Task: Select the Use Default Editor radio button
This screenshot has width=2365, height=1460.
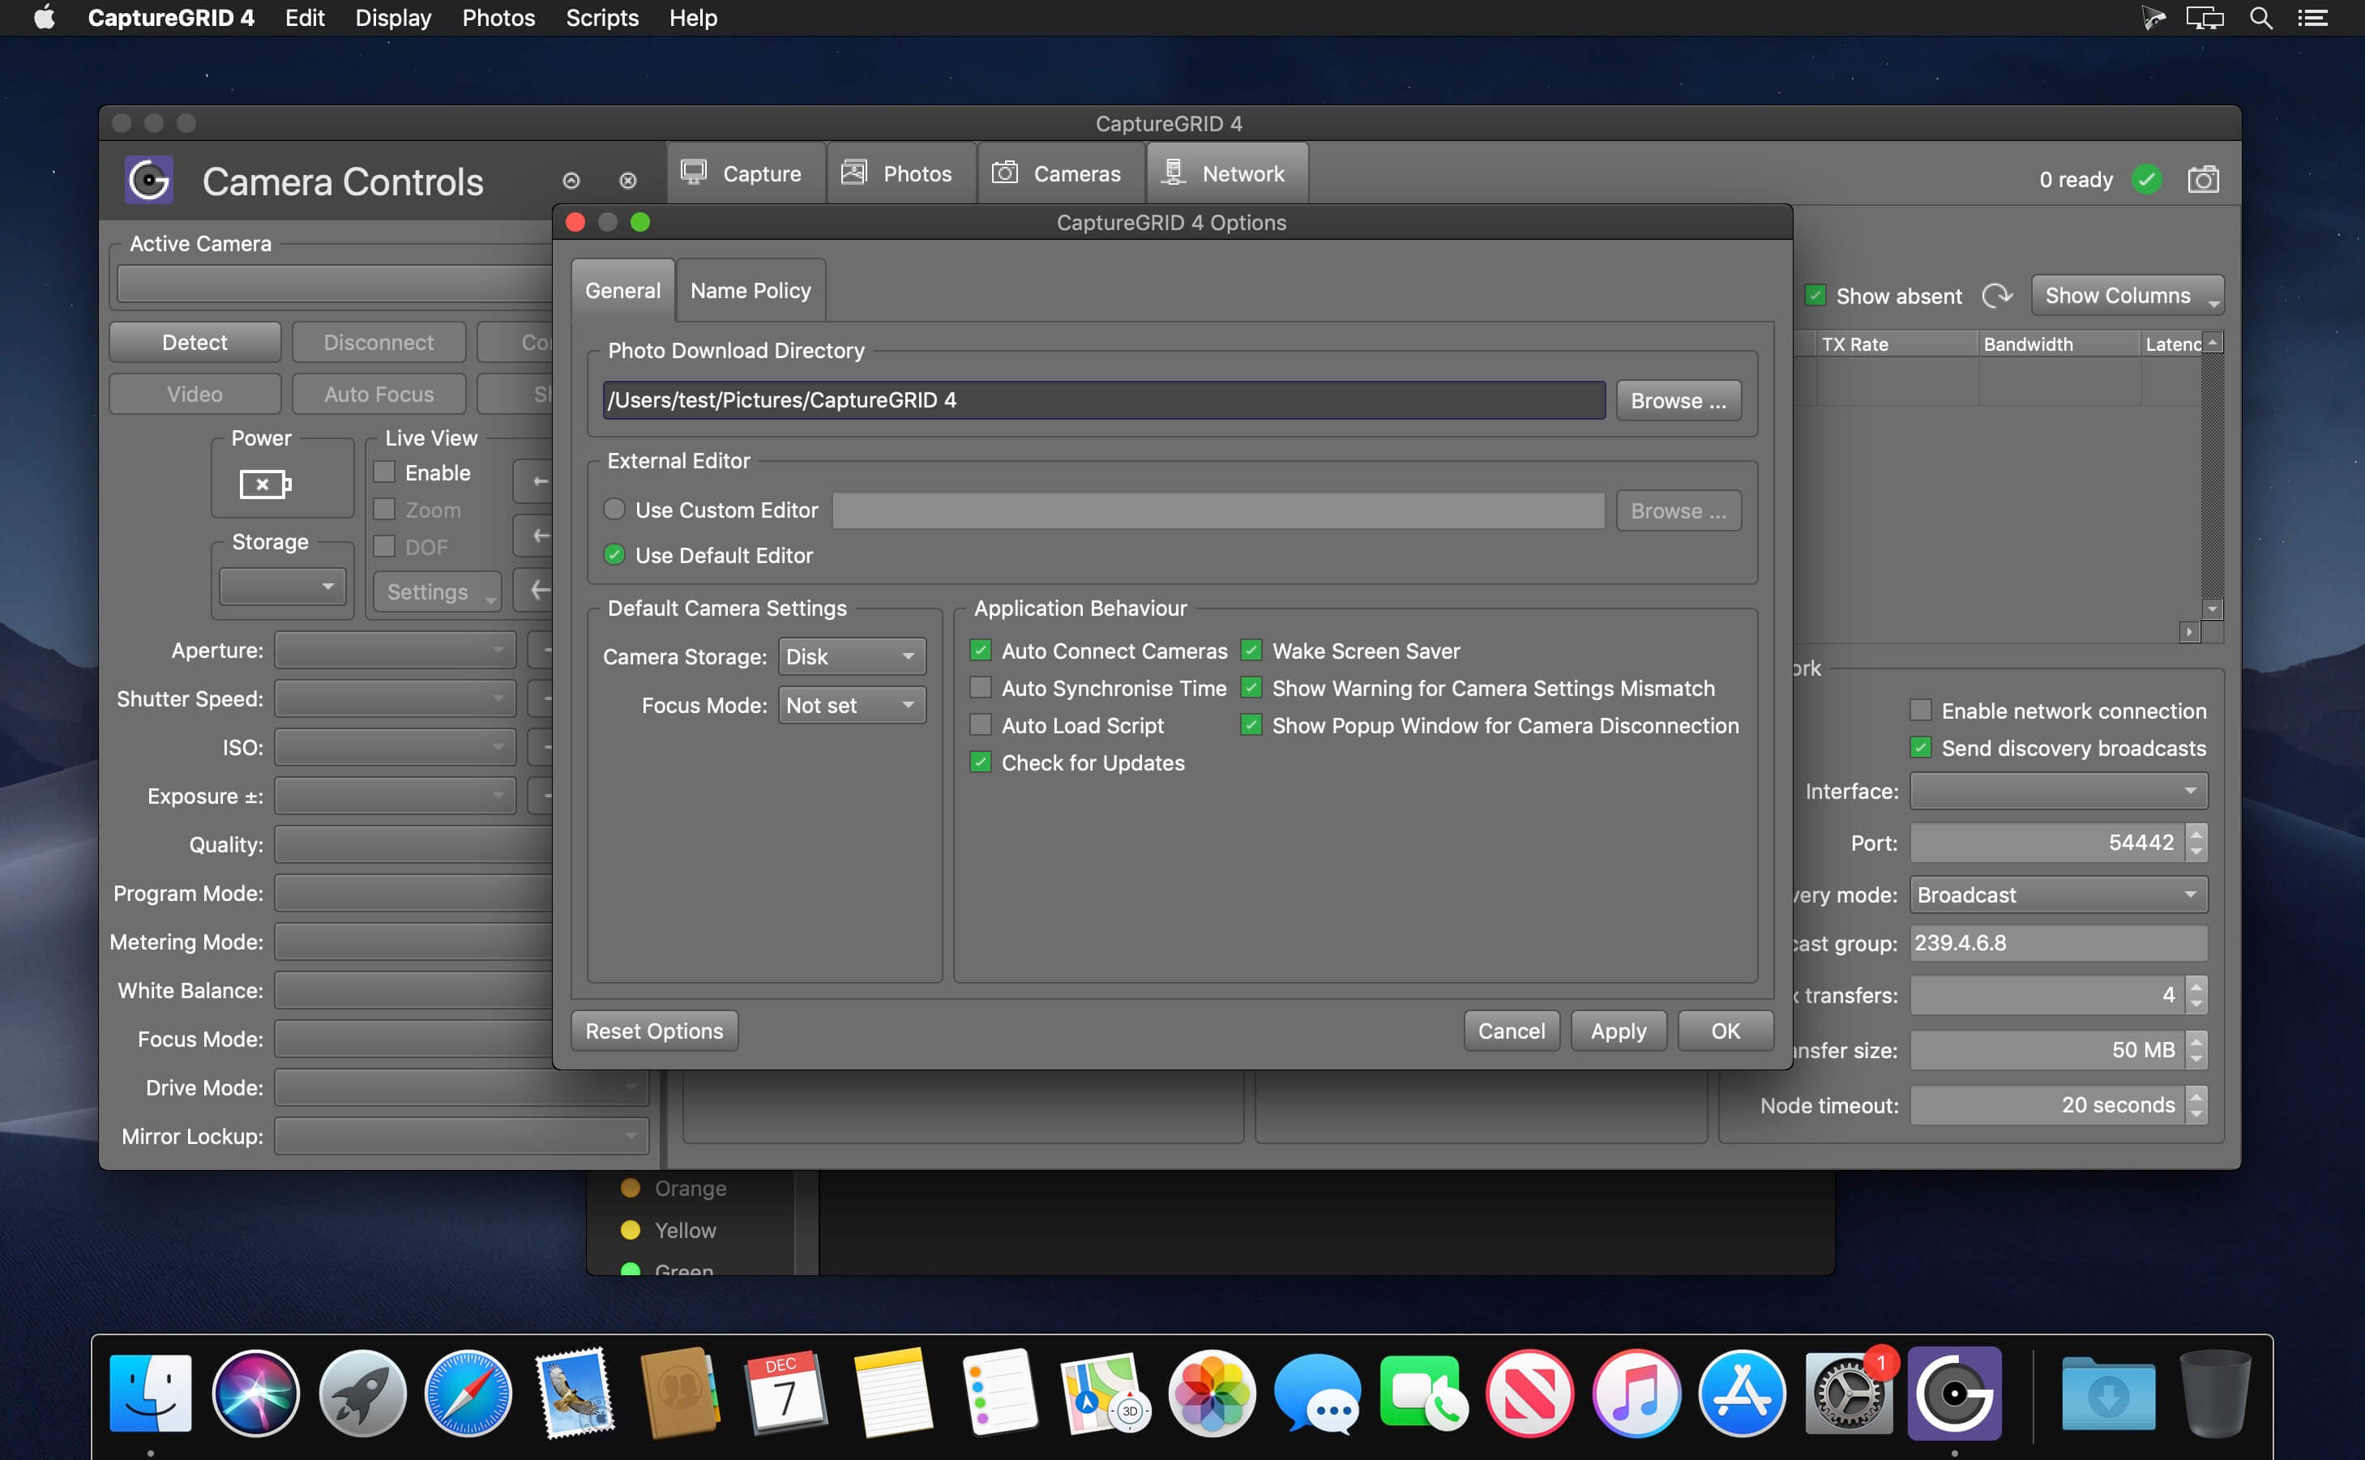Action: 614,554
